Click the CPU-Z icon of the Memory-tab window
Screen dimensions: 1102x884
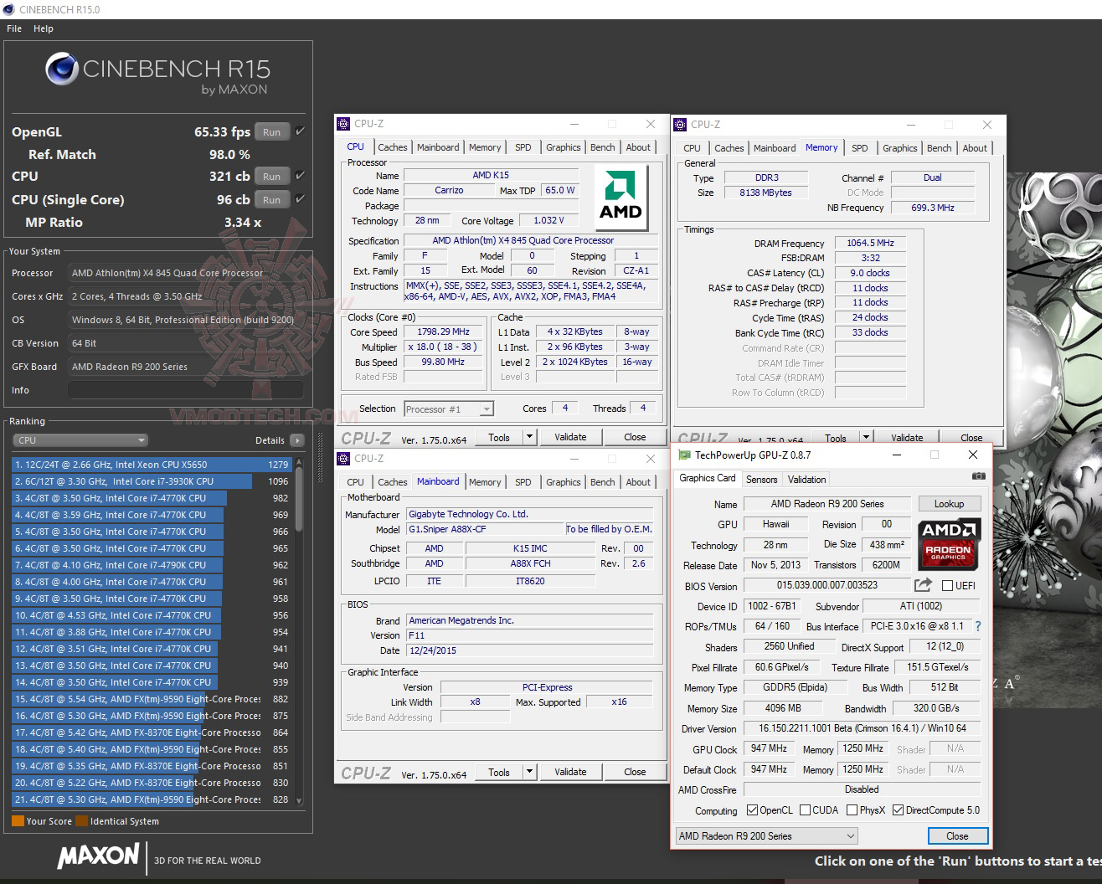[x=680, y=125]
